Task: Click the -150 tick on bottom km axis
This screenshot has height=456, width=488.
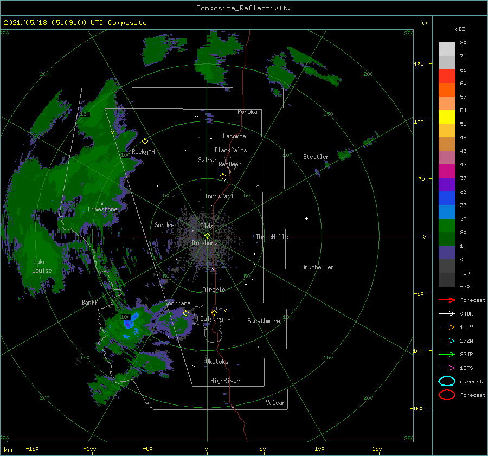Action: coord(32,448)
